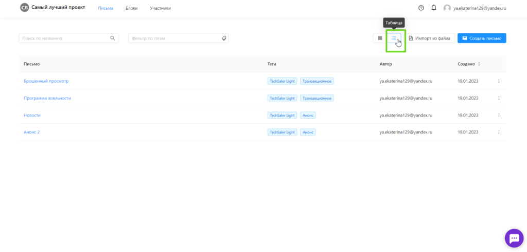
Task: Click Создать письмо button
Action: point(482,38)
